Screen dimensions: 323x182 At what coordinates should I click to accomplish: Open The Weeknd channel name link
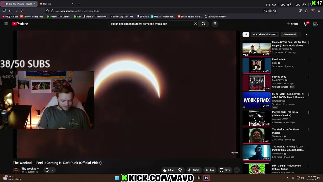29,169
